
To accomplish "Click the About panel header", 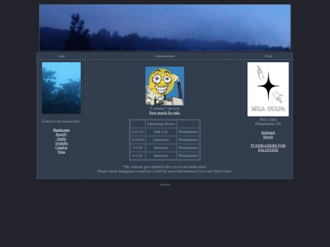I will (x=268, y=56).
